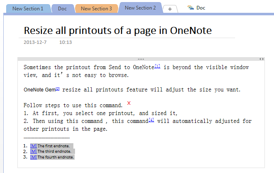Screen dimensions: 274x173
Task: Click the sentence starting 'OneNote Gem'
Action: tap(132, 90)
